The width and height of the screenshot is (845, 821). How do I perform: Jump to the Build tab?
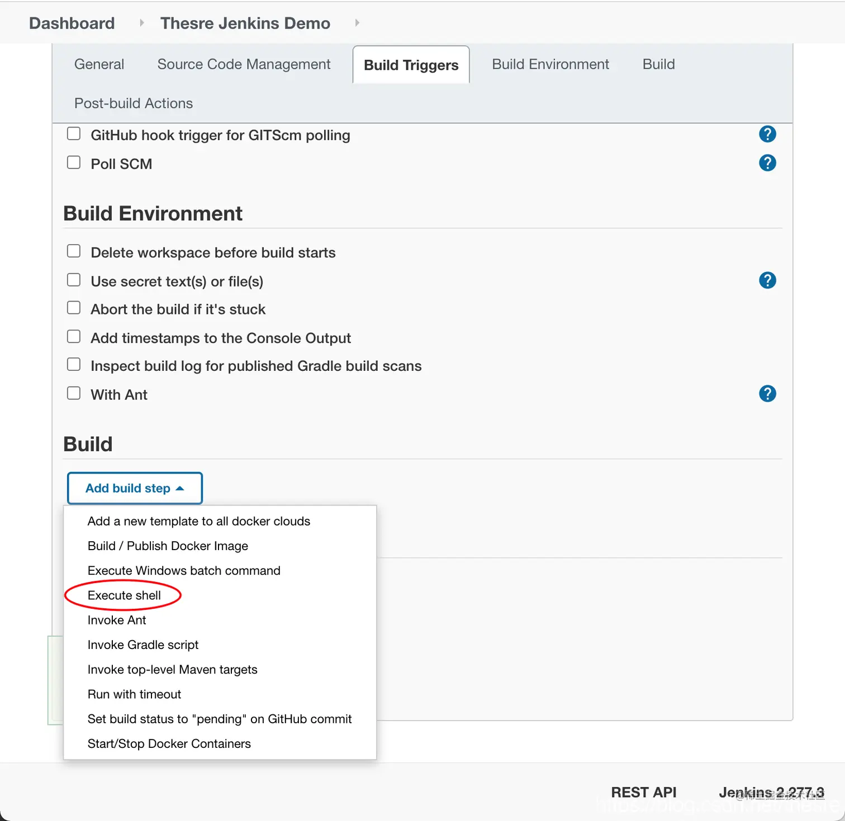pyautogui.click(x=658, y=64)
